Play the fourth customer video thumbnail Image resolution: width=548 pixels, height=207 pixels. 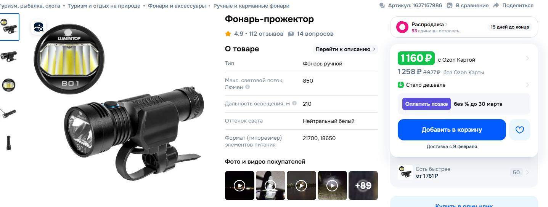coord(332,185)
